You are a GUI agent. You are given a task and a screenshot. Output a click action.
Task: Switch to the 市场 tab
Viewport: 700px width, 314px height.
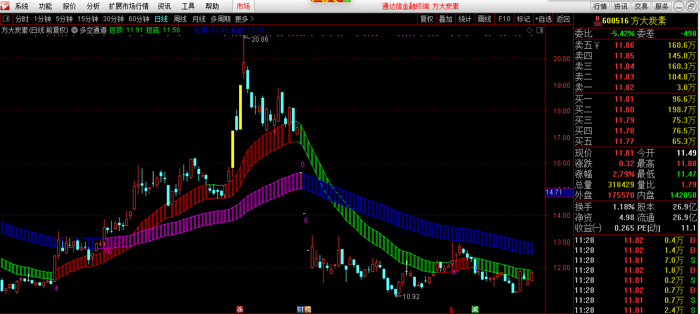tap(243, 7)
